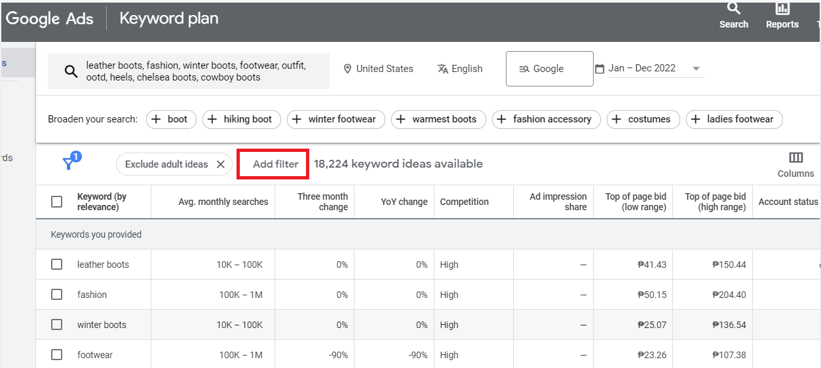Sort by Competition column header
The width and height of the screenshot is (821, 368).
(465, 202)
